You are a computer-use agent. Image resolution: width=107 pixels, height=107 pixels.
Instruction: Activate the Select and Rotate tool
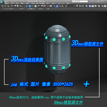tap(32, 6)
